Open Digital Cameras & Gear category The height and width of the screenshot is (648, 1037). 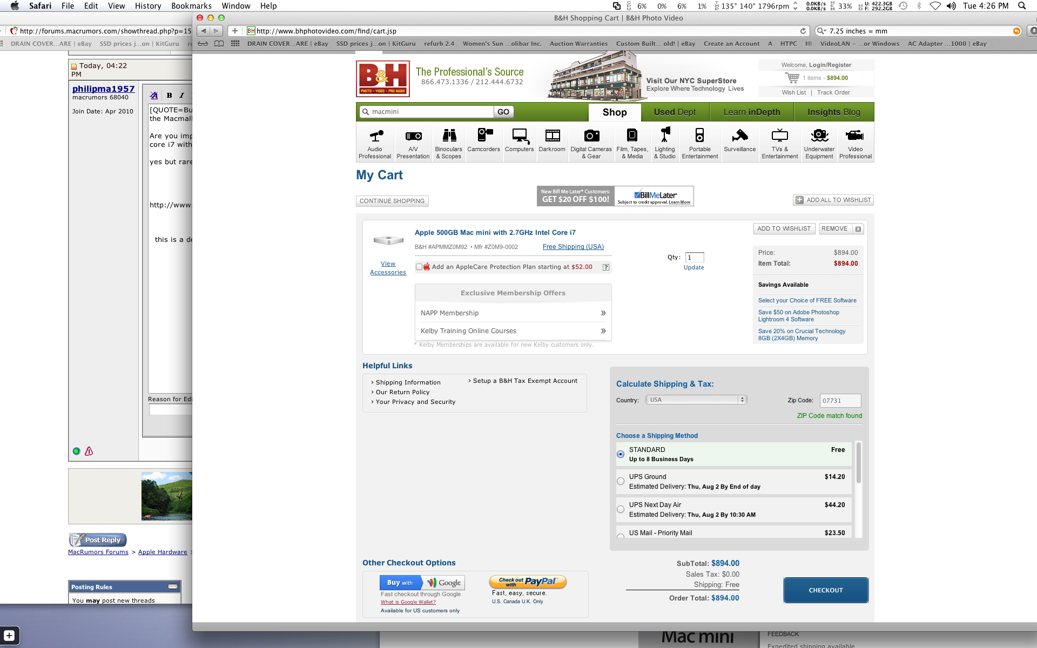(x=591, y=143)
